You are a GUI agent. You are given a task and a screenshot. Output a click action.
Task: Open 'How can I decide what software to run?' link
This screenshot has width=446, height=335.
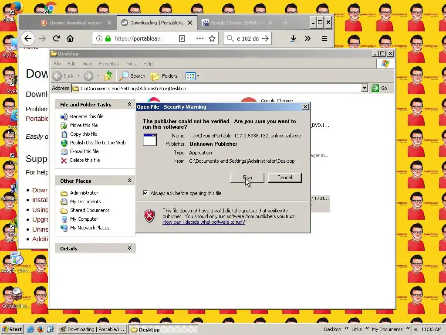point(203,222)
